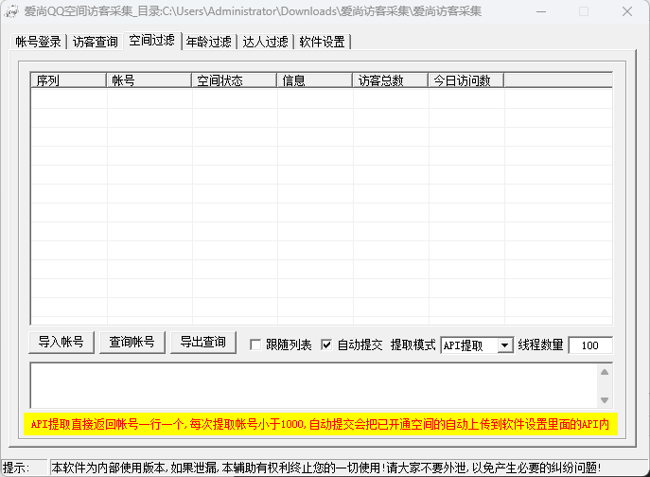The height and width of the screenshot is (477, 650).
Task: Click the 导出查询 button
Action: (202, 343)
